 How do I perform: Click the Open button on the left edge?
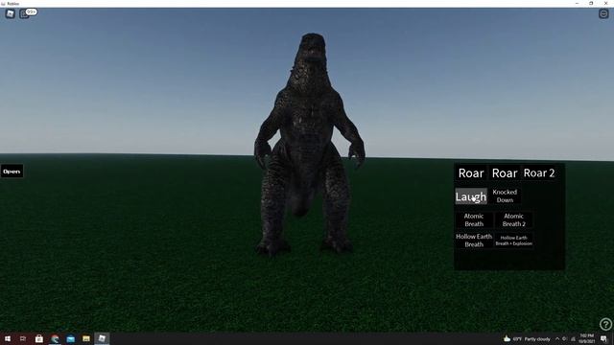12,172
